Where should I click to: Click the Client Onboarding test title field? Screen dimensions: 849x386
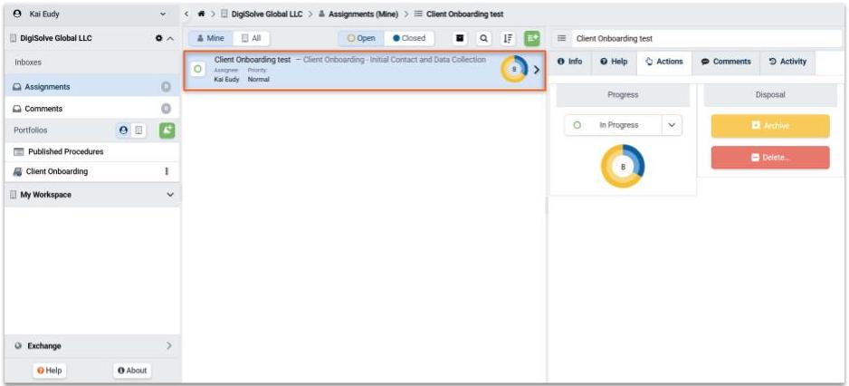[697, 39]
